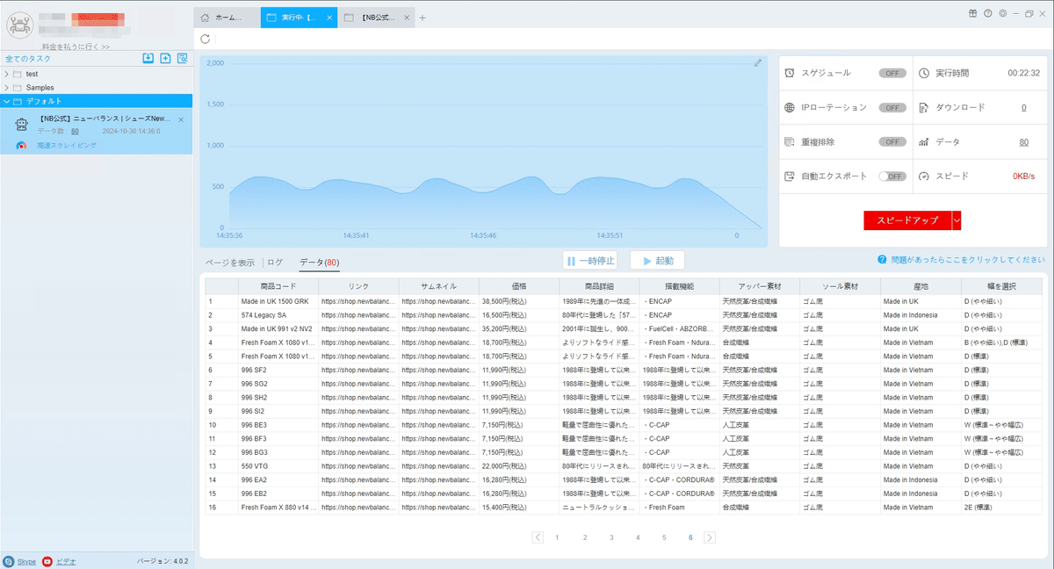Screen dimensions: 1054x569
Task: Switch to the 【NB公式 tab
Action: pos(378,18)
